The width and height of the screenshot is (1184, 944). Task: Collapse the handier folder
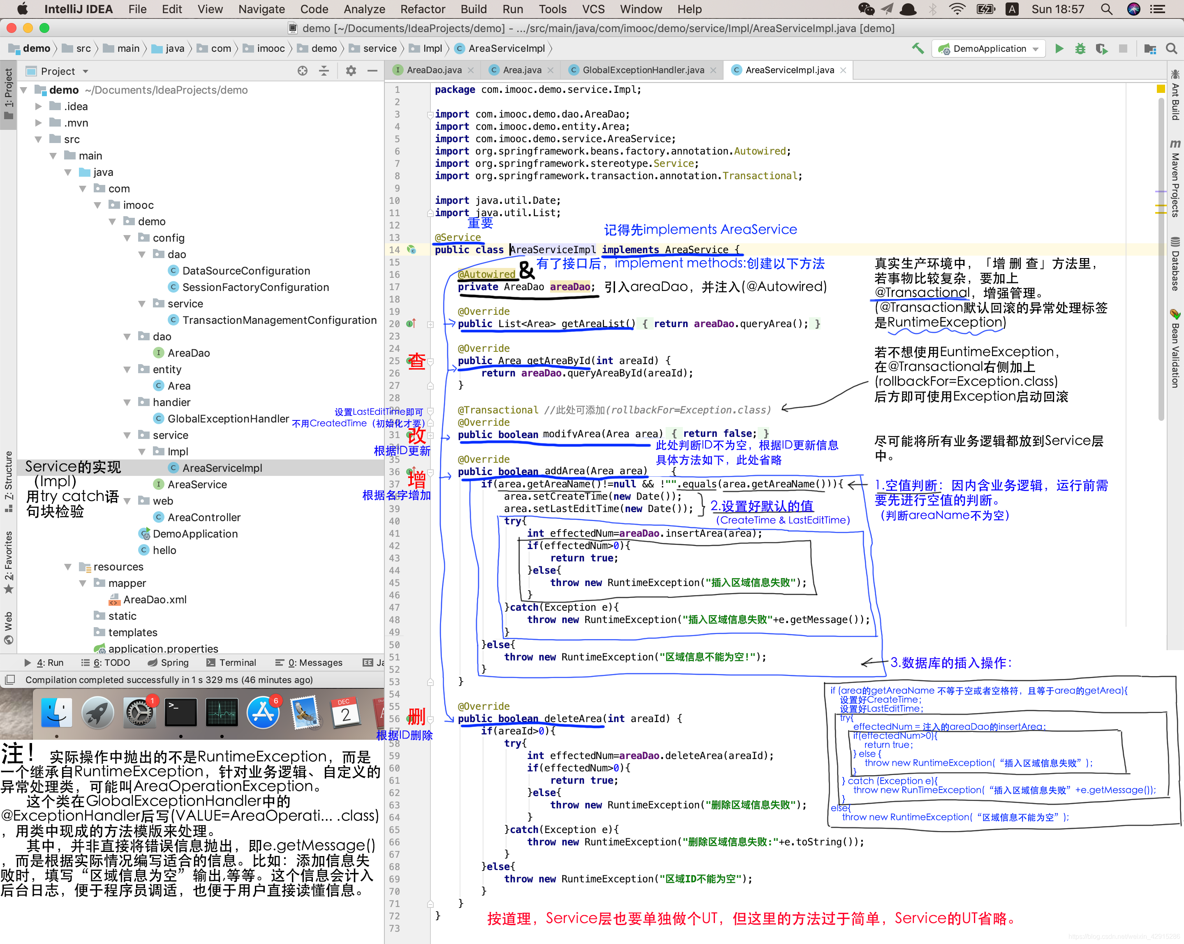127,402
